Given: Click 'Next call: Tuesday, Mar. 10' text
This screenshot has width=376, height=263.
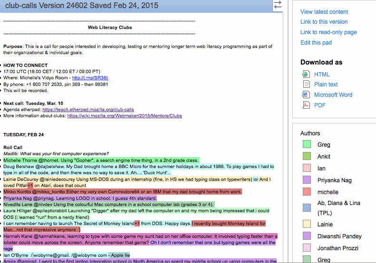Looking at the screenshot, I should pyautogui.click(x=33, y=103).
